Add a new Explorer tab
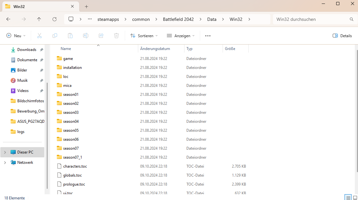 click(x=86, y=7)
